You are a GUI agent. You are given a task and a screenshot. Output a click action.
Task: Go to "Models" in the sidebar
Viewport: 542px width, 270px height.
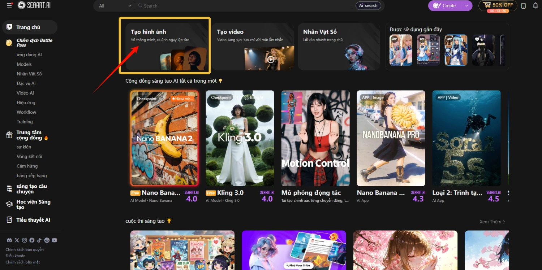pyautogui.click(x=24, y=64)
